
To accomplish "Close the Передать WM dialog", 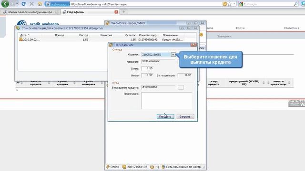I will [x=193, y=45].
